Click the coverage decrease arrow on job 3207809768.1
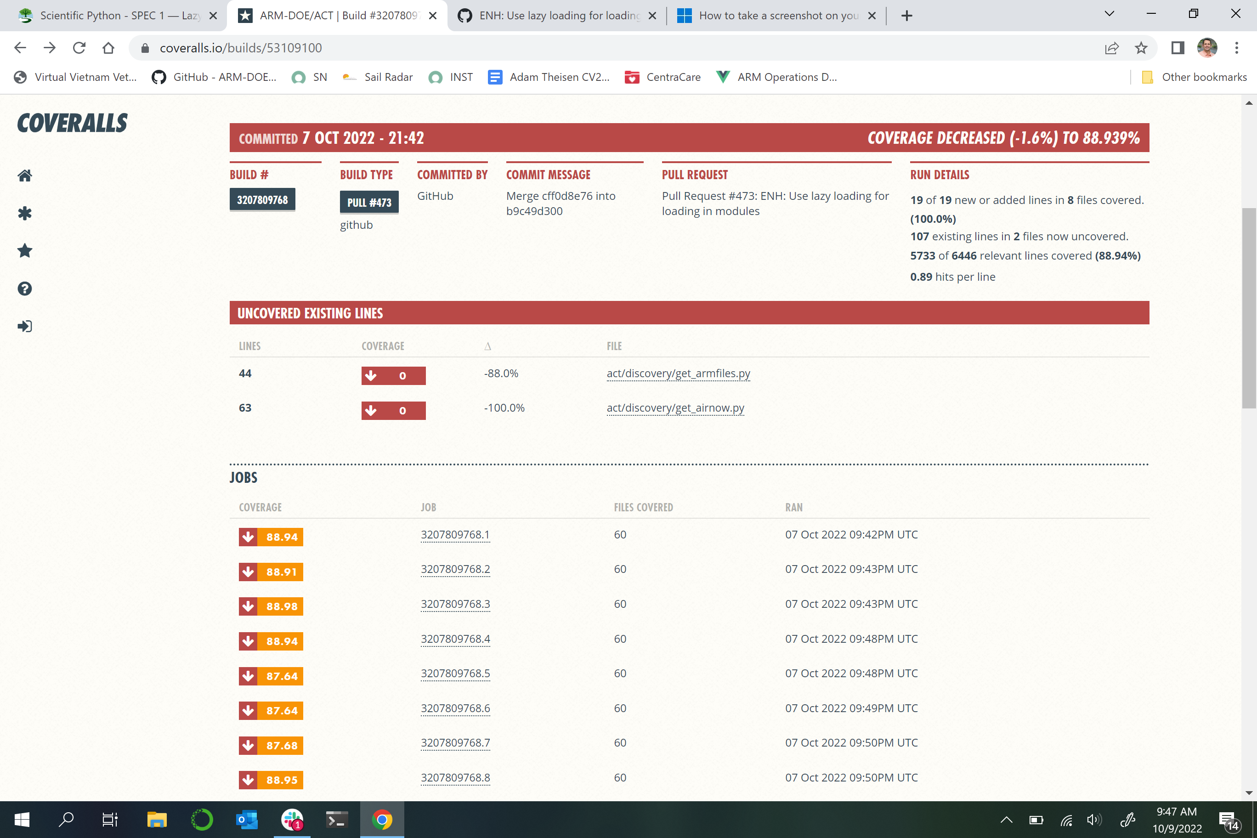This screenshot has height=838, width=1257. [249, 537]
